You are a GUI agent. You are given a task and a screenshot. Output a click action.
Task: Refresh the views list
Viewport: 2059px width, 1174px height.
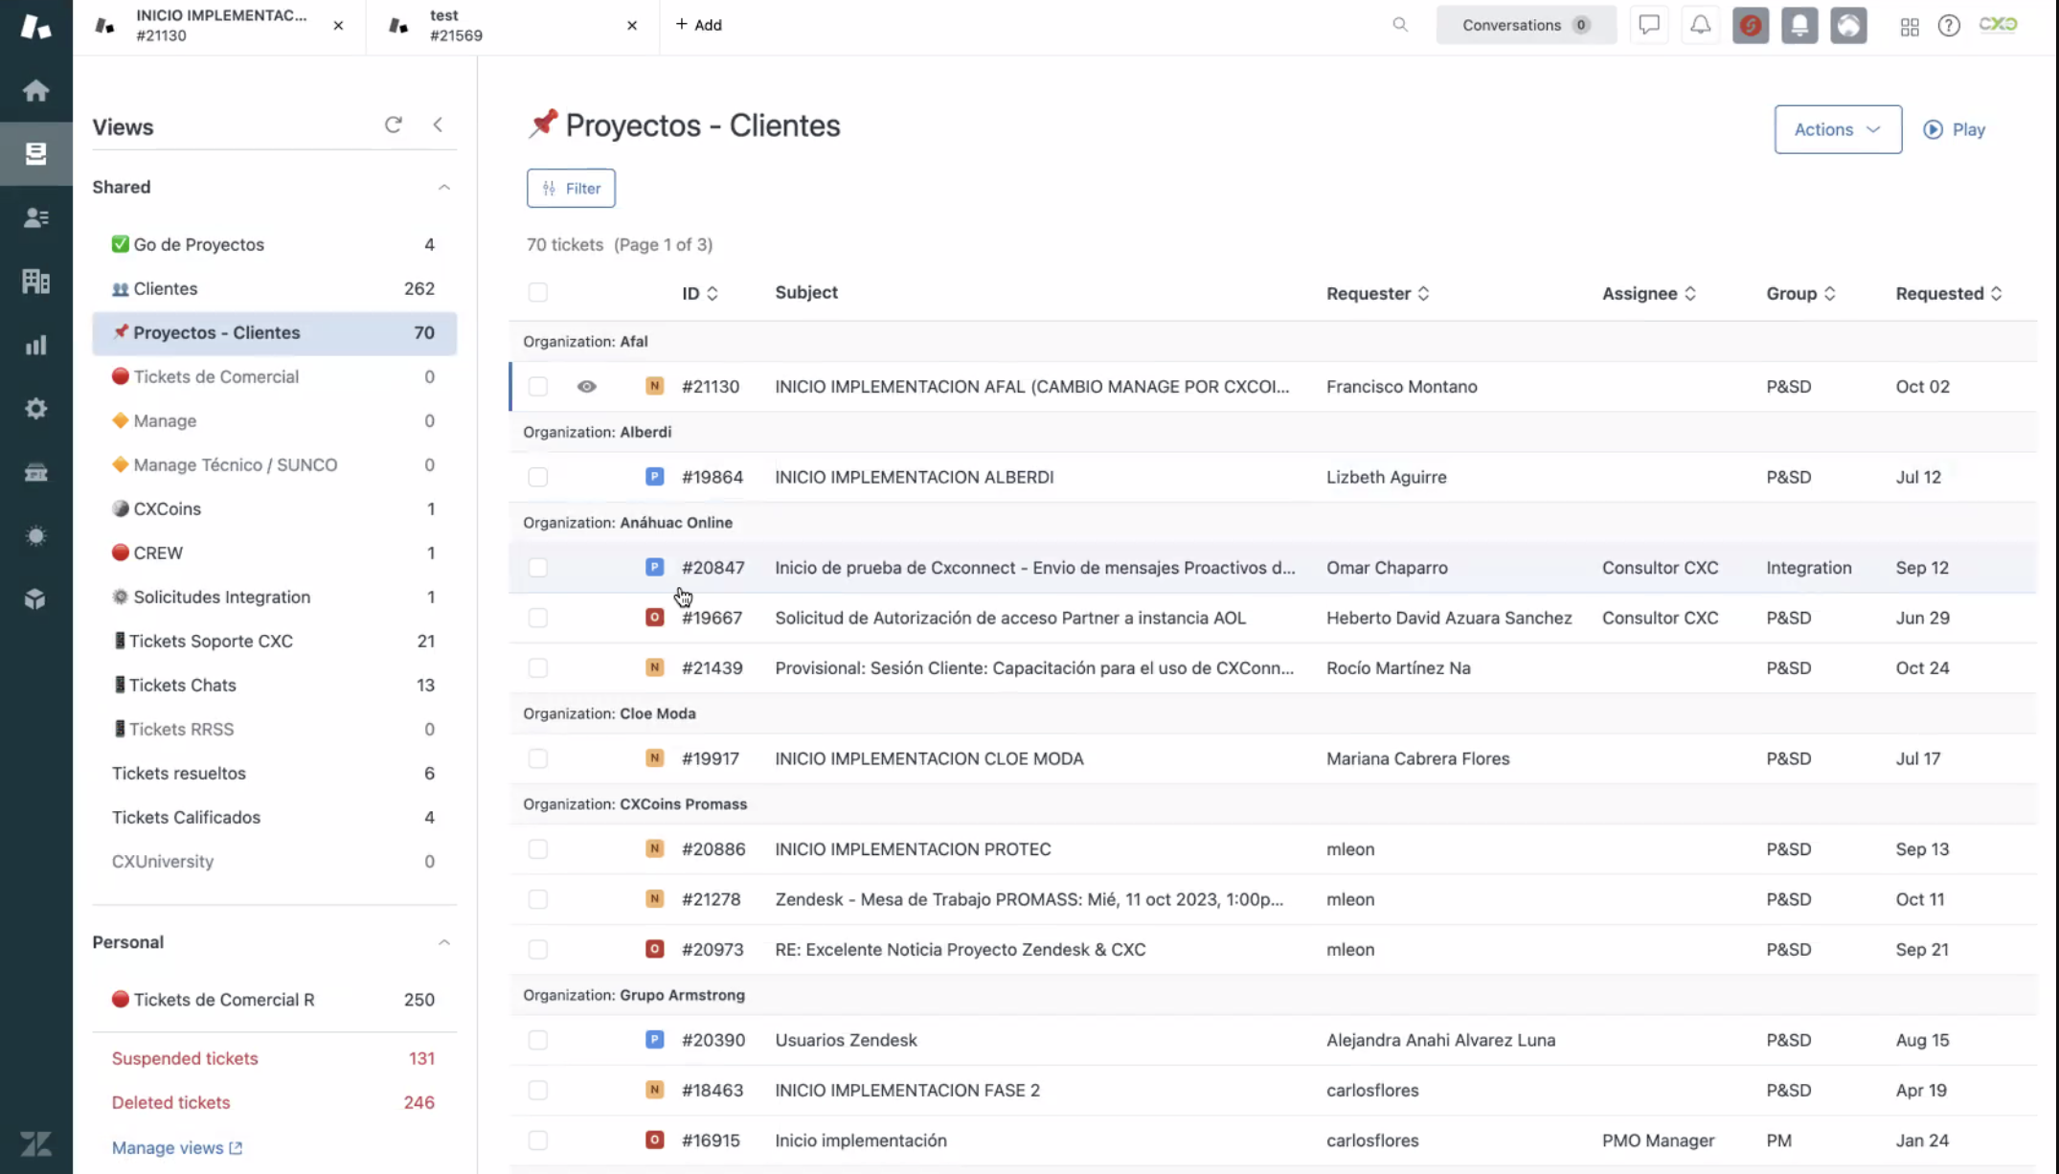(393, 124)
